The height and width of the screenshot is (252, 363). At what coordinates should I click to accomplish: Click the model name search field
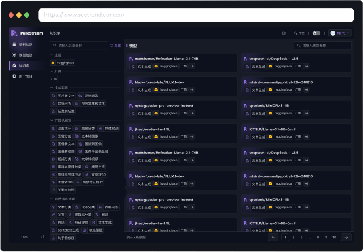(x=323, y=45)
